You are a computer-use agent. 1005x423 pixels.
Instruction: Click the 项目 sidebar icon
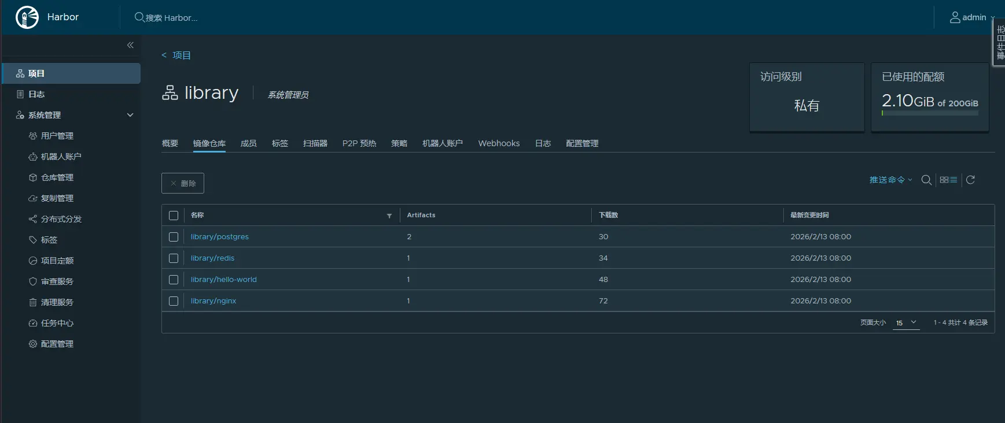(20, 73)
